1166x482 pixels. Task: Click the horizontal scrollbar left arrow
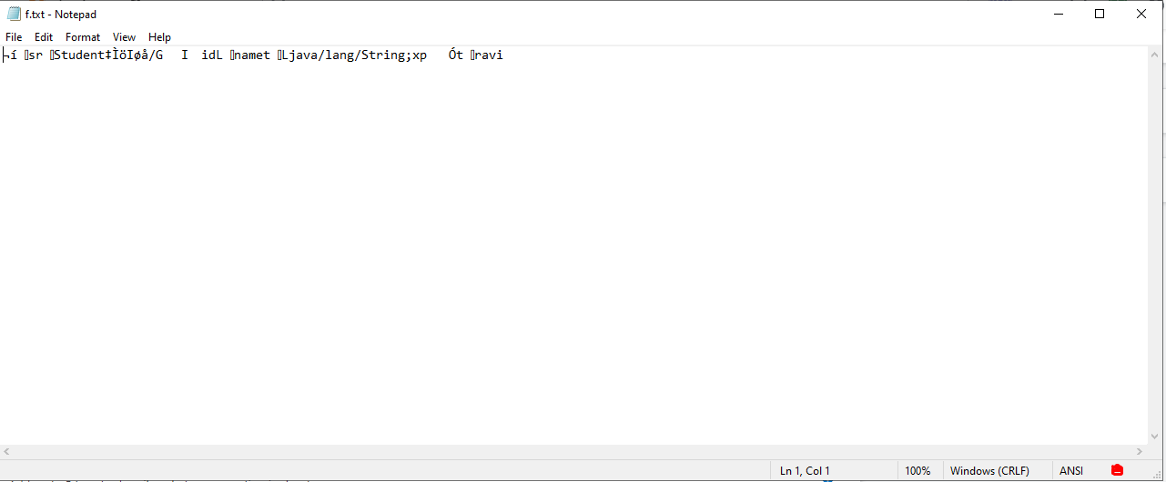tap(7, 452)
